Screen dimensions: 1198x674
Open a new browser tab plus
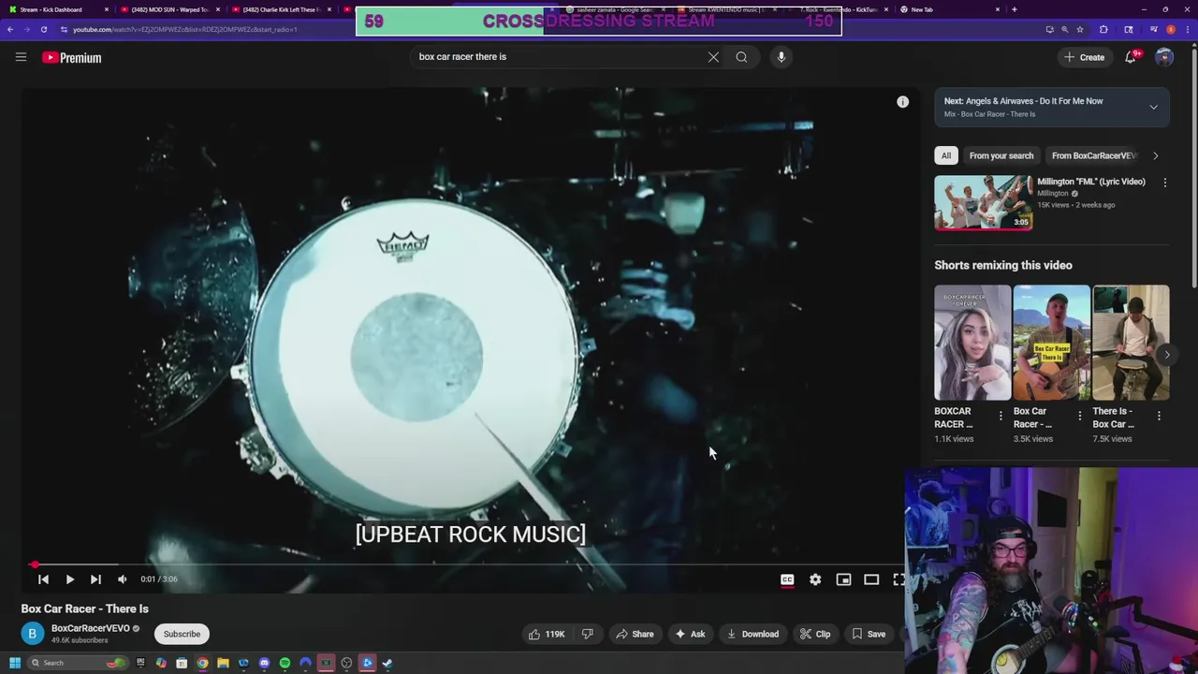[1015, 9]
